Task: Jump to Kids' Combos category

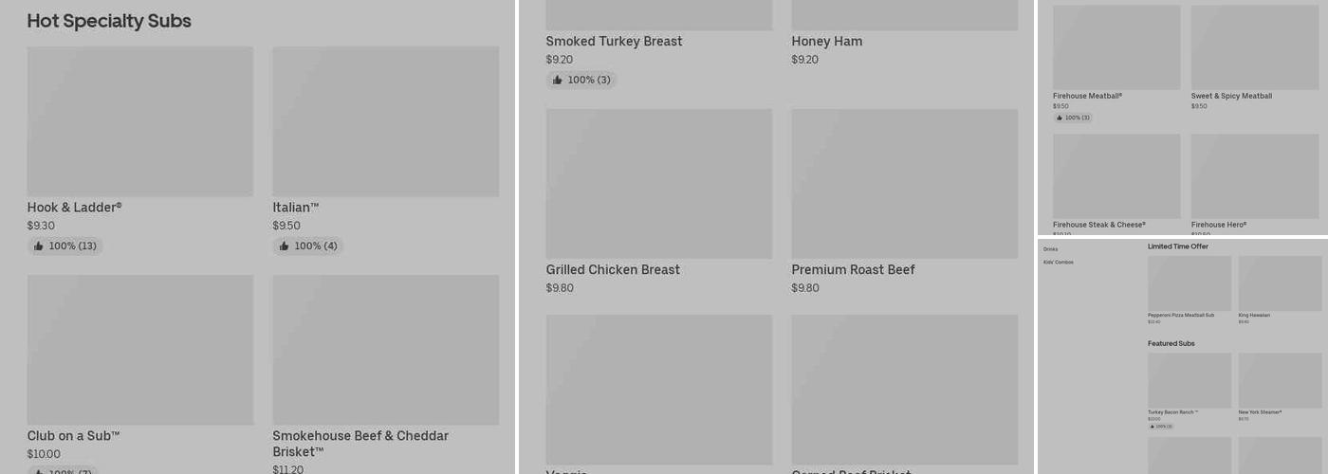Action: (x=1059, y=263)
